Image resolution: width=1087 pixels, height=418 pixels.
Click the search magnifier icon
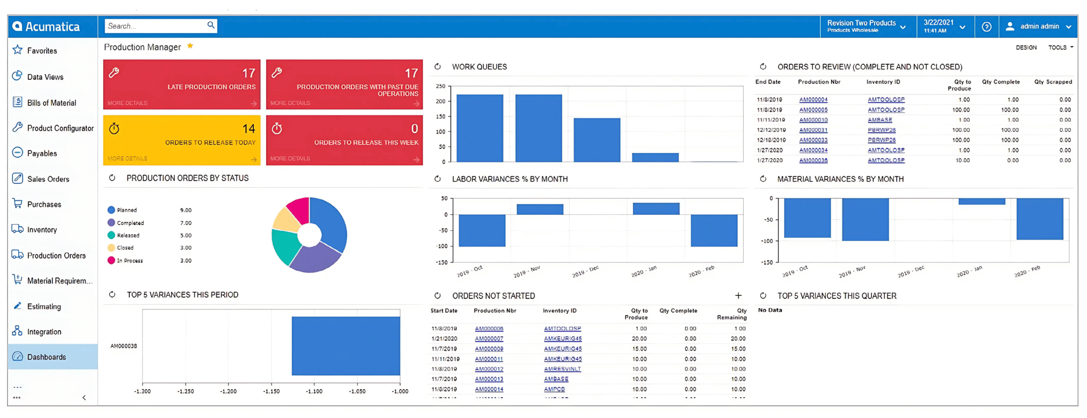[x=211, y=25]
